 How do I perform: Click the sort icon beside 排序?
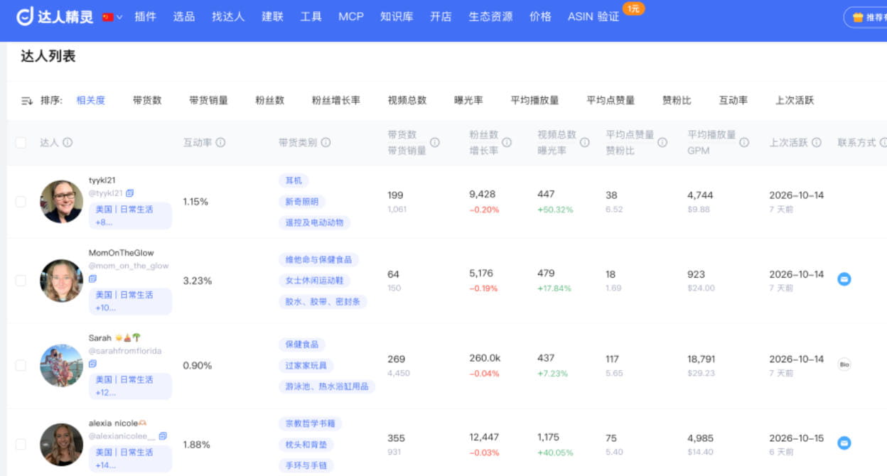27,101
